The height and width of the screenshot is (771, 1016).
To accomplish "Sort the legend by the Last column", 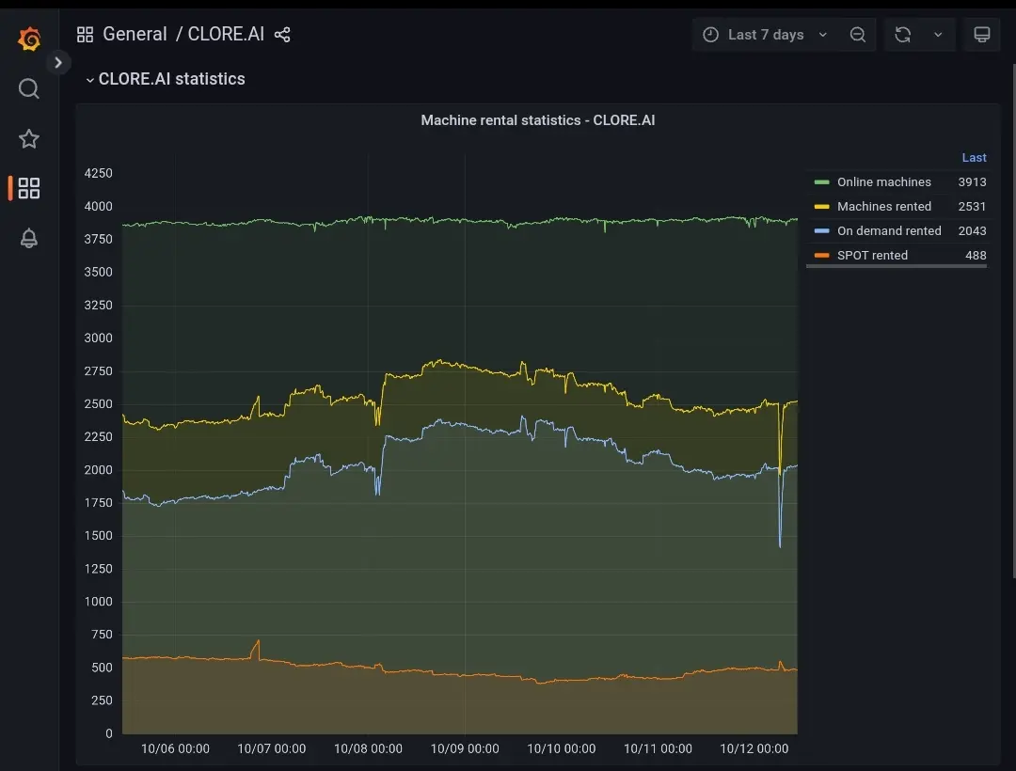I will (974, 157).
